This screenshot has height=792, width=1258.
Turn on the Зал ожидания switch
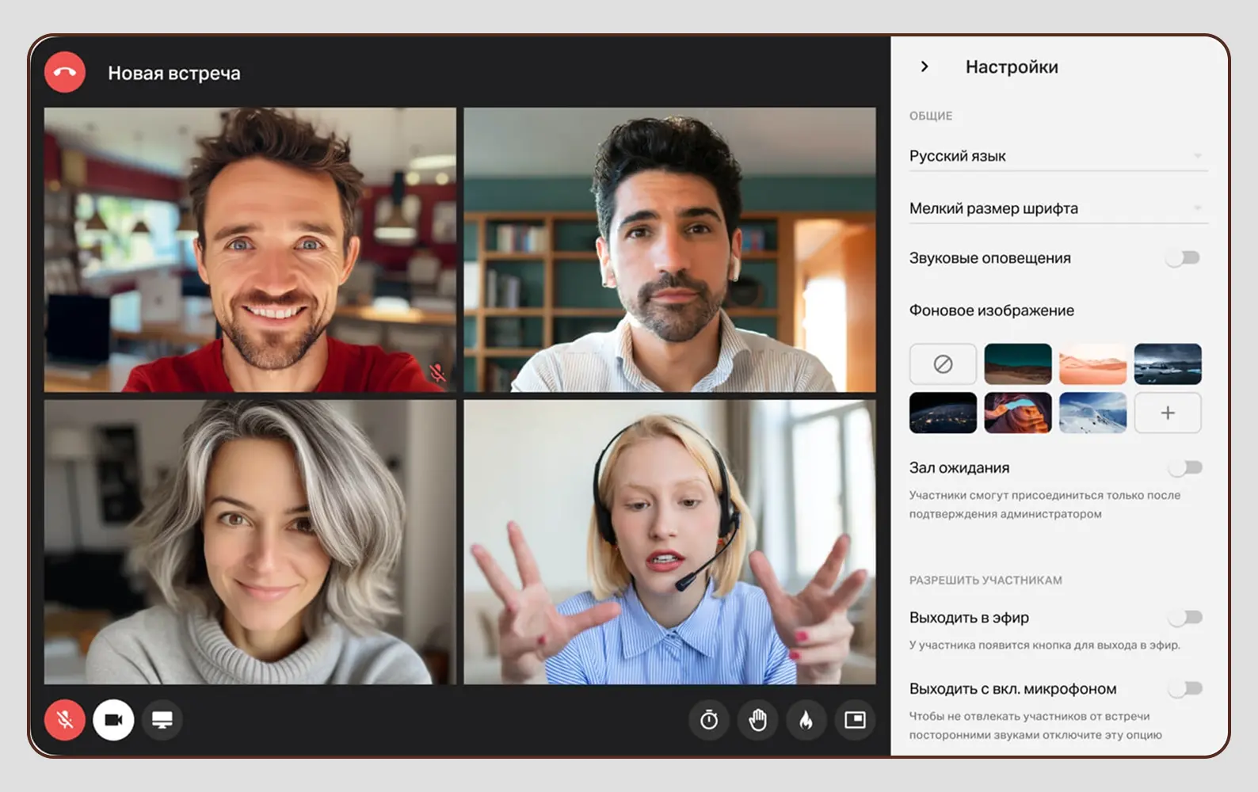pyautogui.click(x=1185, y=468)
